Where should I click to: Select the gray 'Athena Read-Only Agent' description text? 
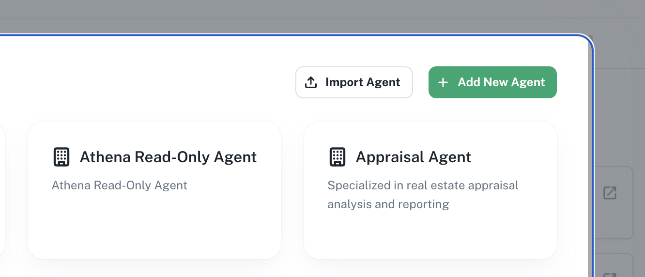[120, 185]
